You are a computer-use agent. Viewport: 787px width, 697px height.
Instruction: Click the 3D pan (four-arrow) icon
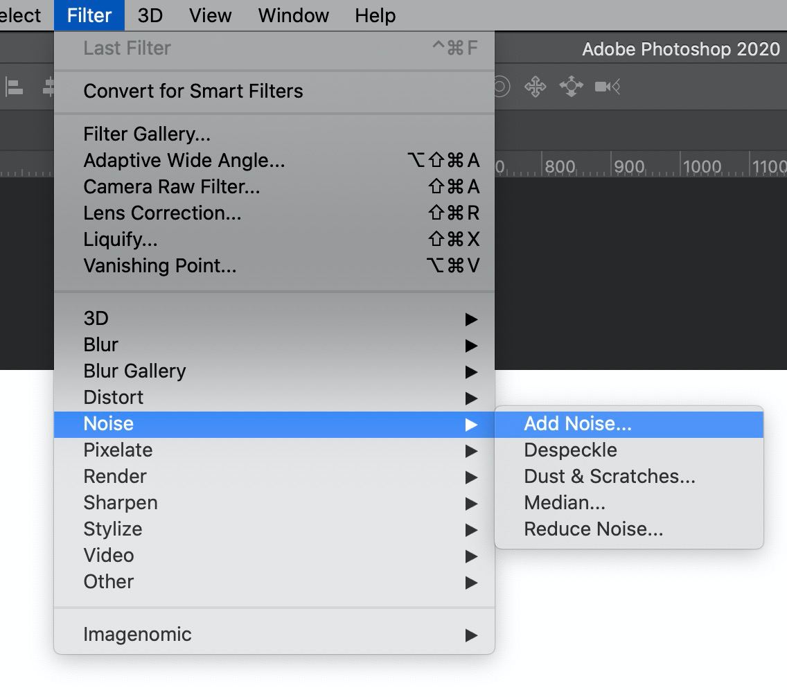[x=535, y=87]
